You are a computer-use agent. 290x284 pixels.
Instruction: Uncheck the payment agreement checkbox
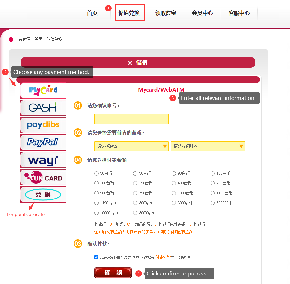point(96,257)
